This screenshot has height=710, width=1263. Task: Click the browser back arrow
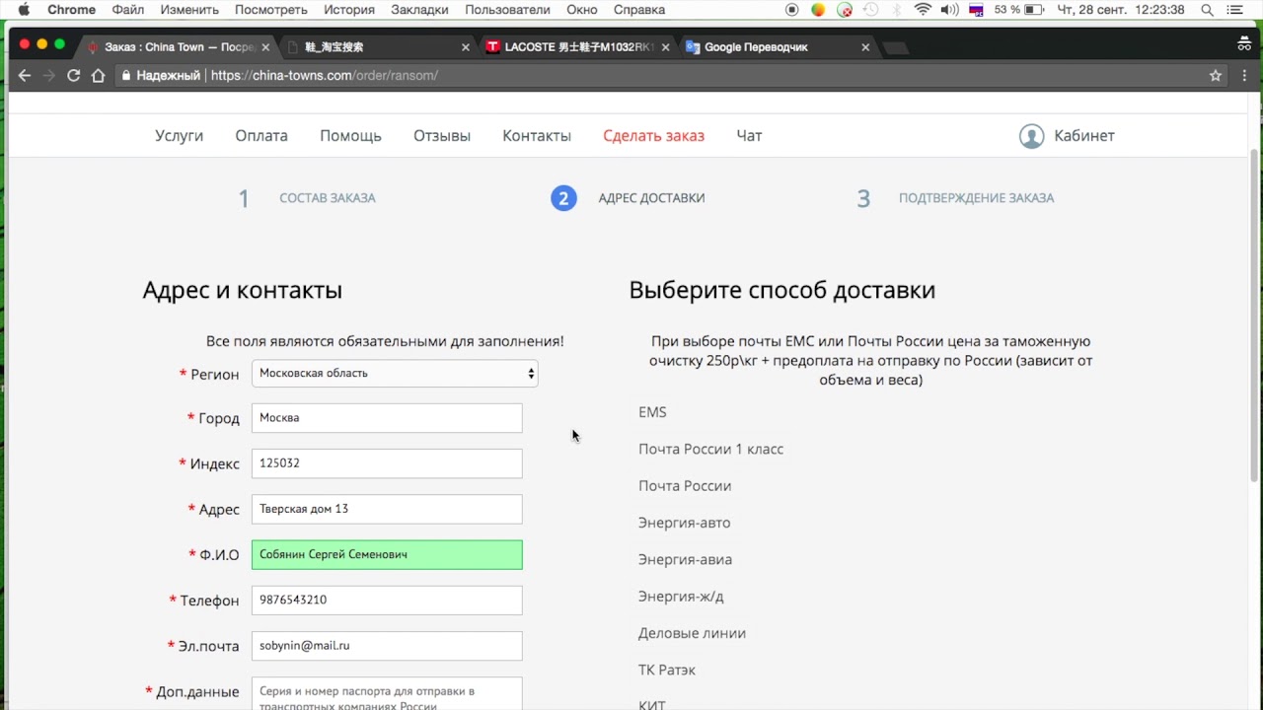[x=25, y=75]
